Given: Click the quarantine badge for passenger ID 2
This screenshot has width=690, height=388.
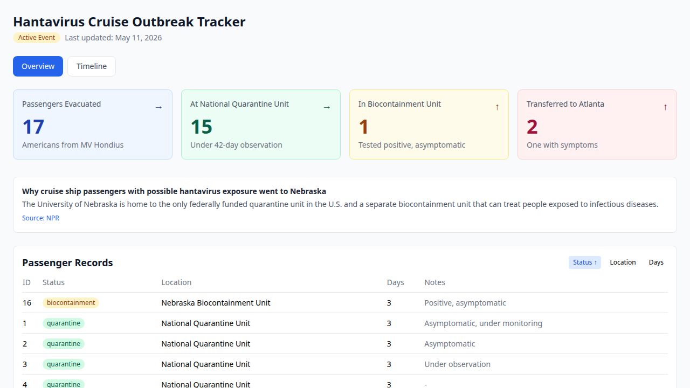Looking at the screenshot, I should click(x=64, y=344).
